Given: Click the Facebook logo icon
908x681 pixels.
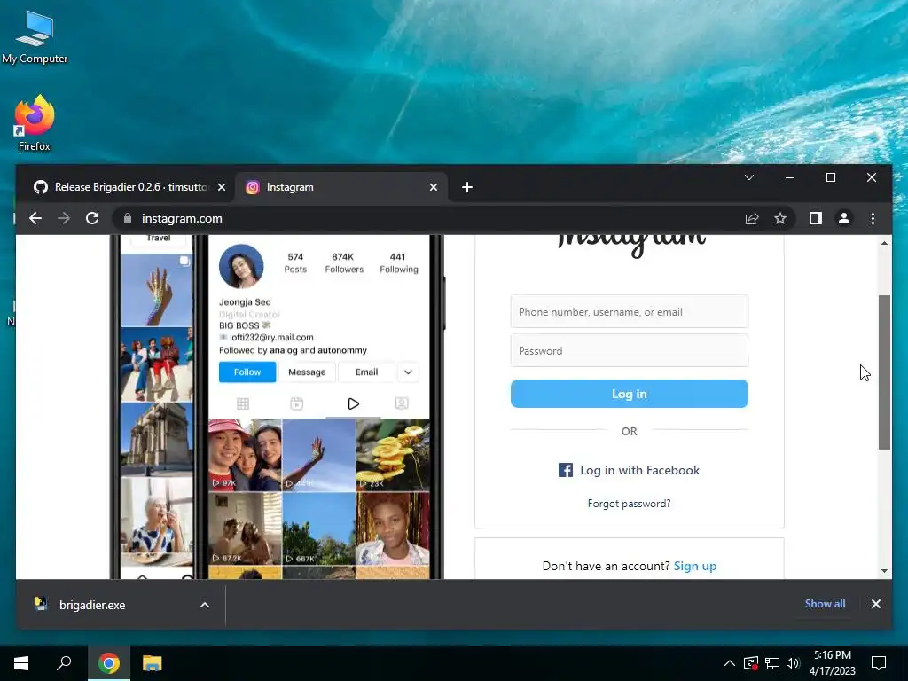Looking at the screenshot, I should (565, 470).
